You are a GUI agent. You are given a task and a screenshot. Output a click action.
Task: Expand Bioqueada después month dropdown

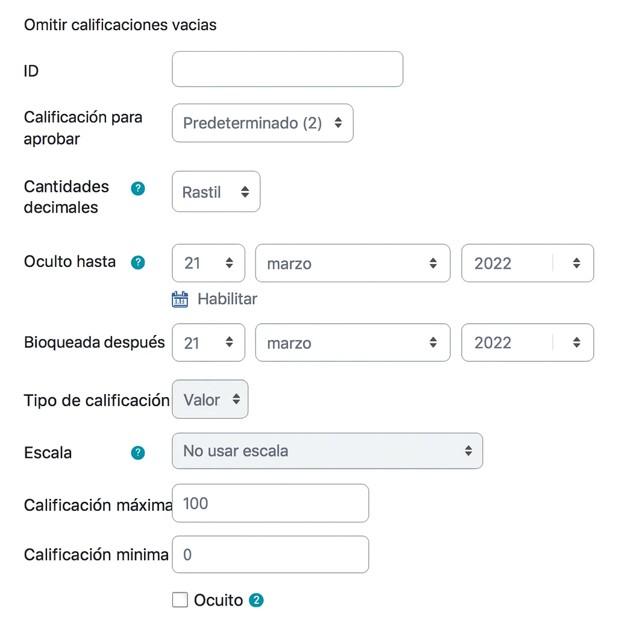(352, 343)
